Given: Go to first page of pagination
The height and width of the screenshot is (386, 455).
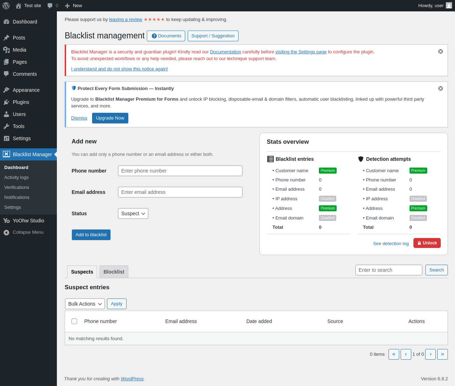Looking at the screenshot, I should point(394,354).
